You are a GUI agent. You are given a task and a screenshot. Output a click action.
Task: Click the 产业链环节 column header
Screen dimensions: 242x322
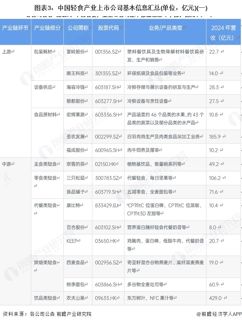(15, 28)
